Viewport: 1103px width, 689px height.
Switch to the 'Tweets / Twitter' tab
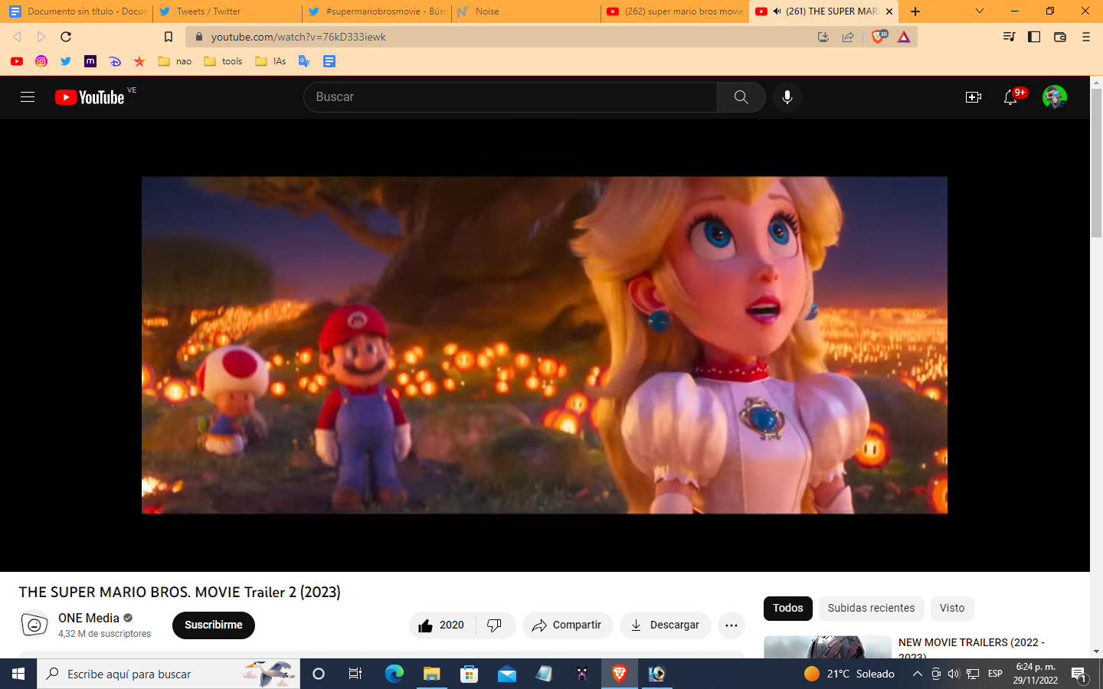227,11
